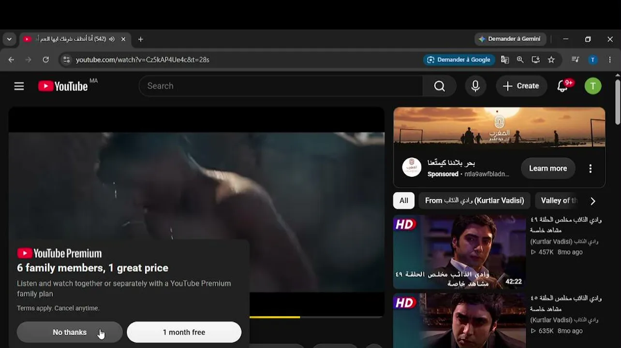621x348 pixels.
Task: Show more category chips with right chevron
Action: click(593, 201)
